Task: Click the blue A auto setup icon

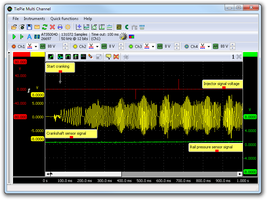Action: (29, 37)
